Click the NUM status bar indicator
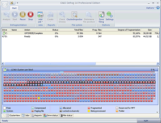161x123 pixels. click(146, 121)
